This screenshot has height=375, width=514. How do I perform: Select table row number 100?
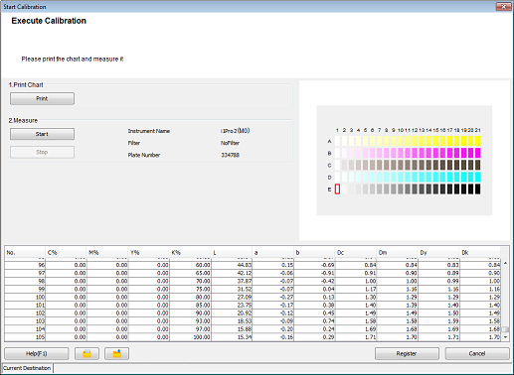click(253, 297)
